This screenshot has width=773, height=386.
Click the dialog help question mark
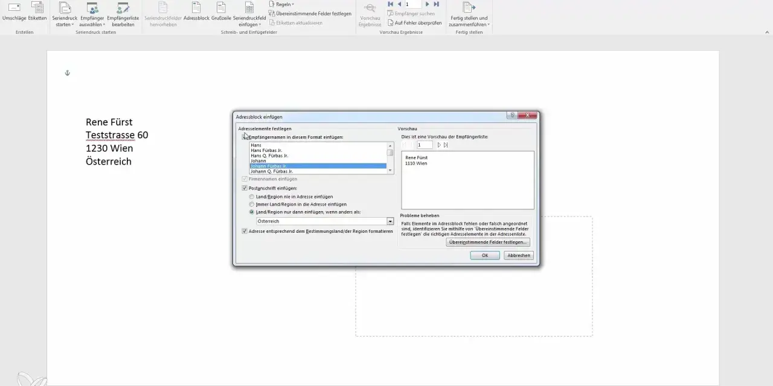click(x=512, y=115)
